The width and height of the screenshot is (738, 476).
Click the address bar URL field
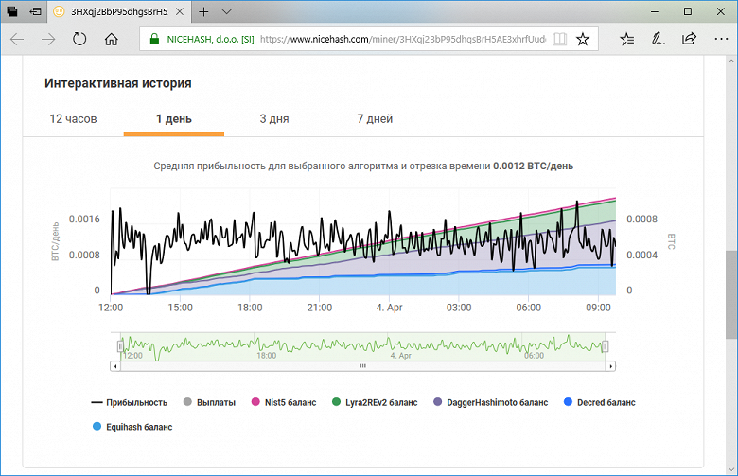[x=402, y=39]
